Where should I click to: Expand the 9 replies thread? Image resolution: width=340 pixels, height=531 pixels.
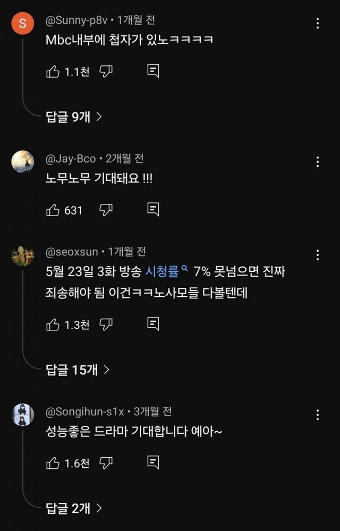pos(74,117)
